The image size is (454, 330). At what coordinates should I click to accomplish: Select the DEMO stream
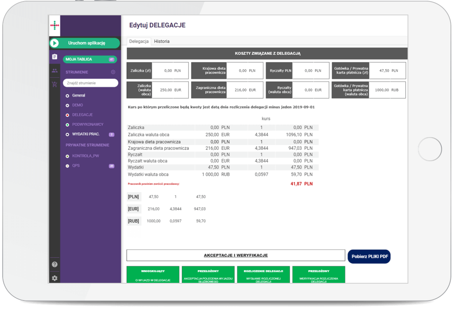77,105
